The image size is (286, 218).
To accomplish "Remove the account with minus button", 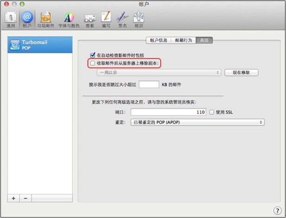I will coord(25,198).
